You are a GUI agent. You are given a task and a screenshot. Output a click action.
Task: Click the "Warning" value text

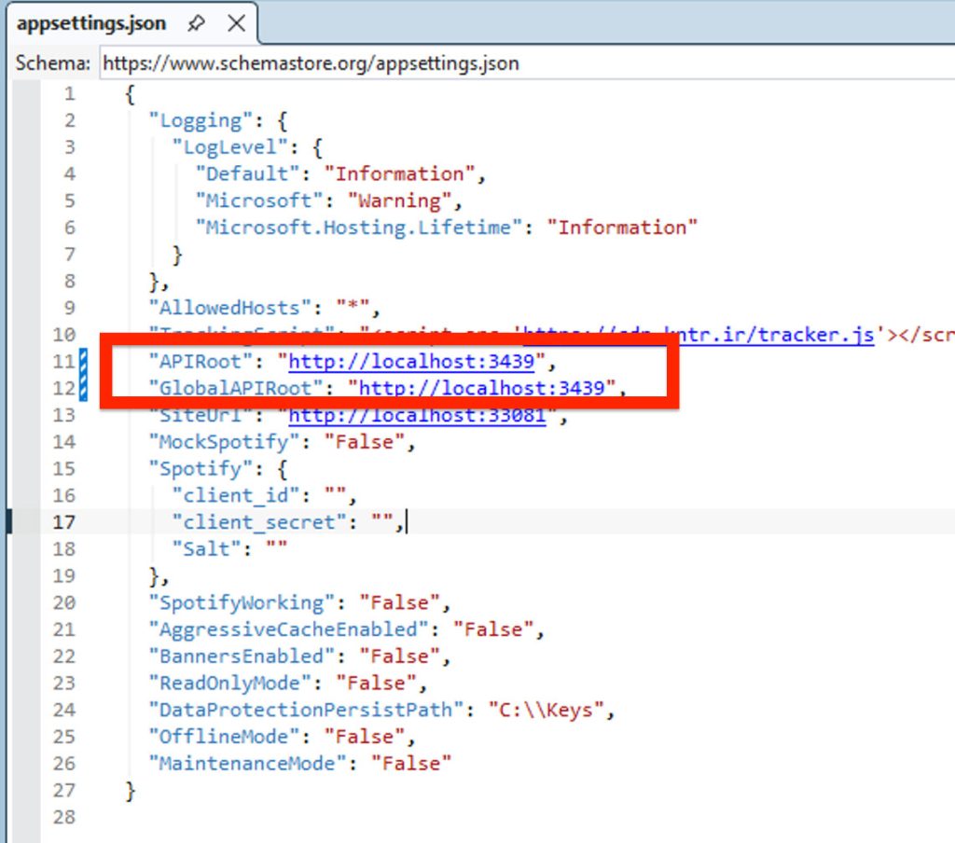point(399,200)
